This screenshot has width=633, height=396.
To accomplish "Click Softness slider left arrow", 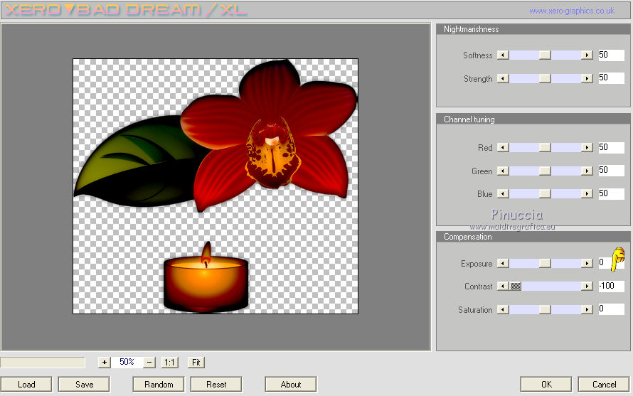I will tap(503, 55).
